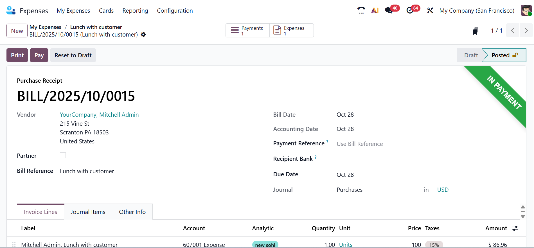
Task: Open the gear actions menu
Action: (x=143, y=35)
